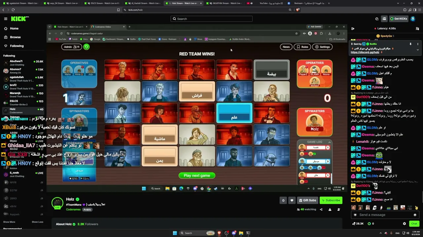Switch to ESLCS Stream browser tab
423x237 pixels.
pyautogui.click(x=102, y=3)
